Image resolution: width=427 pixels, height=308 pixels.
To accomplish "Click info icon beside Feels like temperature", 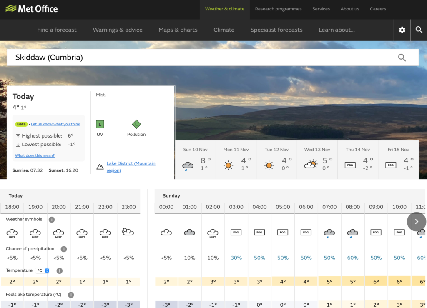I will pyautogui.click(x=71, y=295).
